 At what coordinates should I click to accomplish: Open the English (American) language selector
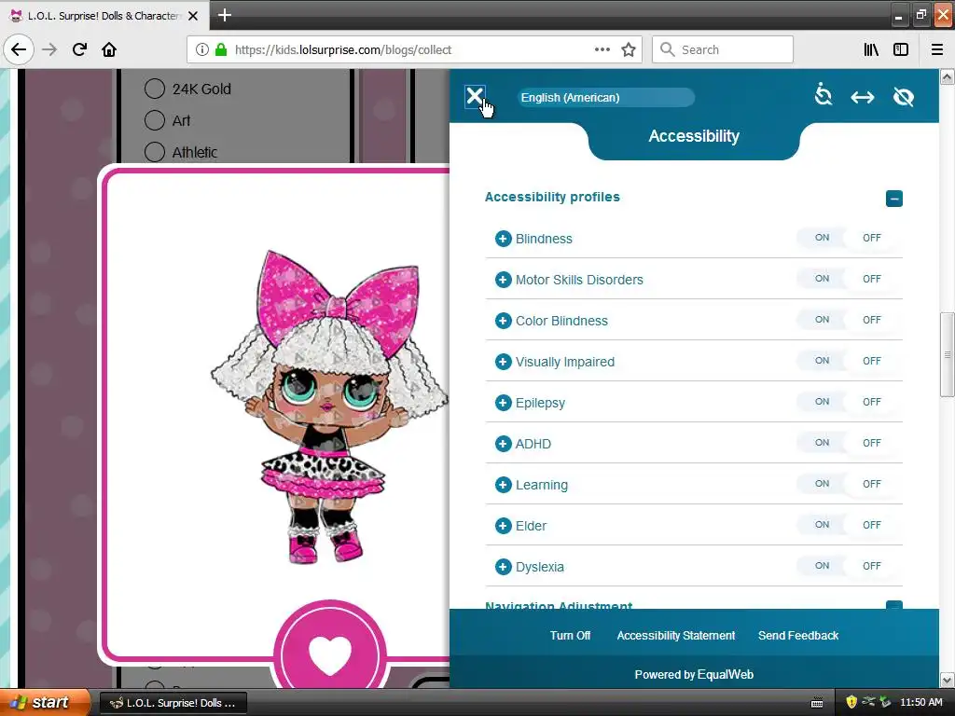tap(606, 97)
